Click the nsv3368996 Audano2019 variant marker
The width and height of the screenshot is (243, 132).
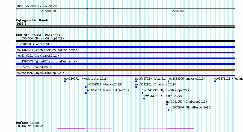click(x=168, y=81)
